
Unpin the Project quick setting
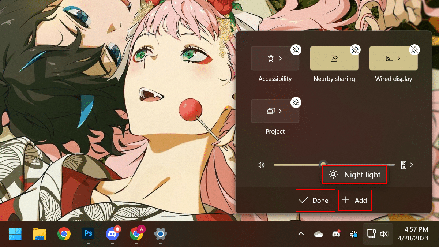(x=296, y=102)
